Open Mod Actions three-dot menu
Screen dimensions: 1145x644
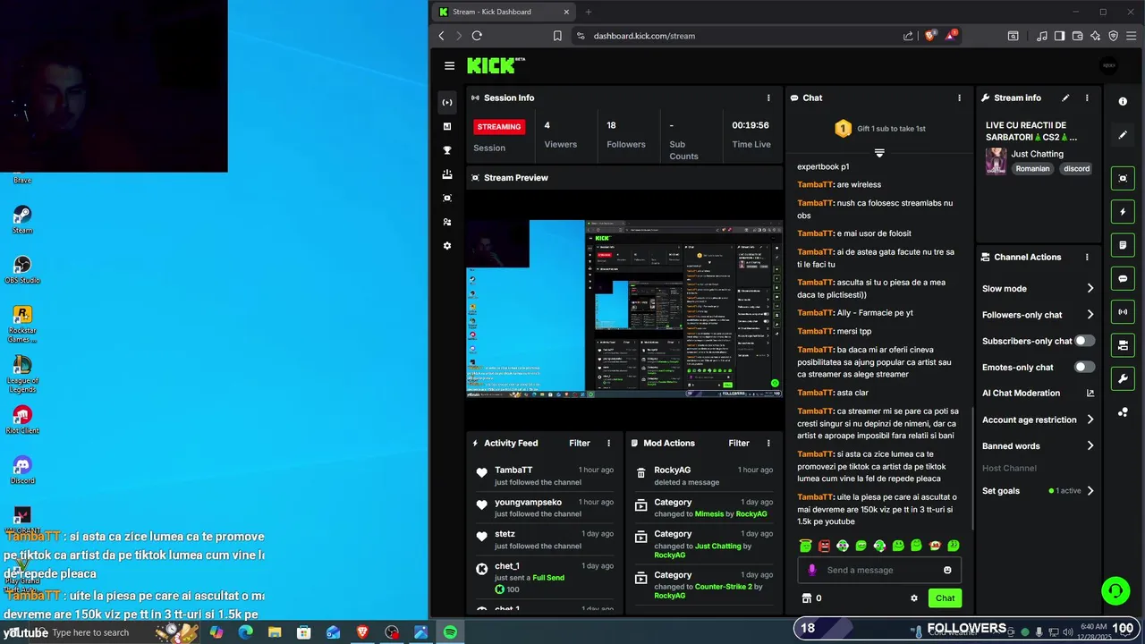pos(768,443)
